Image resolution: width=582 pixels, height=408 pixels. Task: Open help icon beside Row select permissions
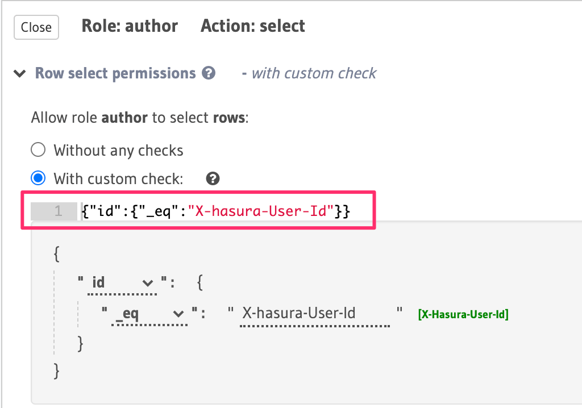click(x=209, y=73)
